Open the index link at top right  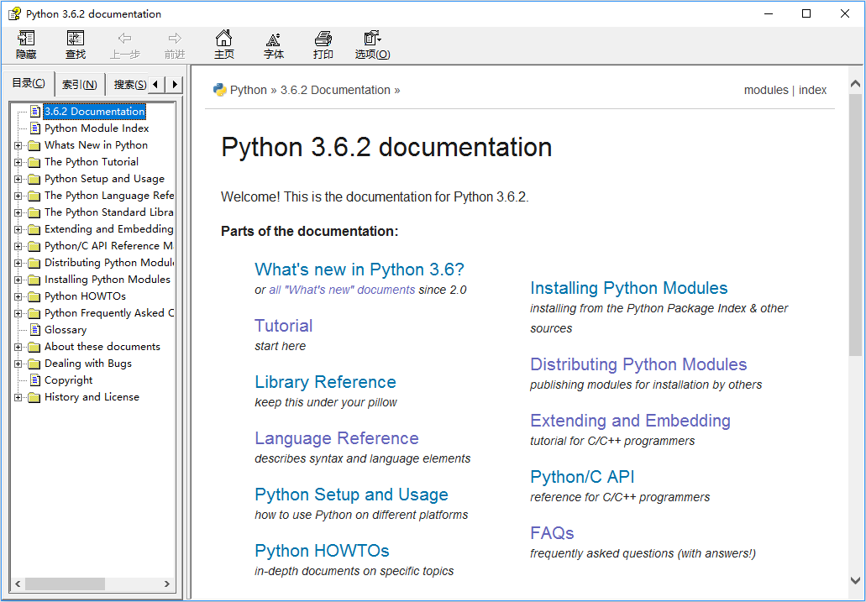tap(812, 90)
